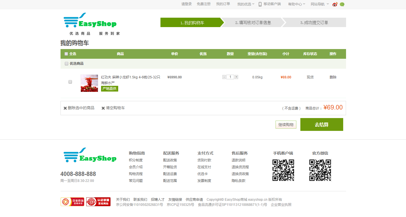Click the ¥6990.00 unit price text
The height and width of the screenshot is (217, 406).
pos(174,77)
